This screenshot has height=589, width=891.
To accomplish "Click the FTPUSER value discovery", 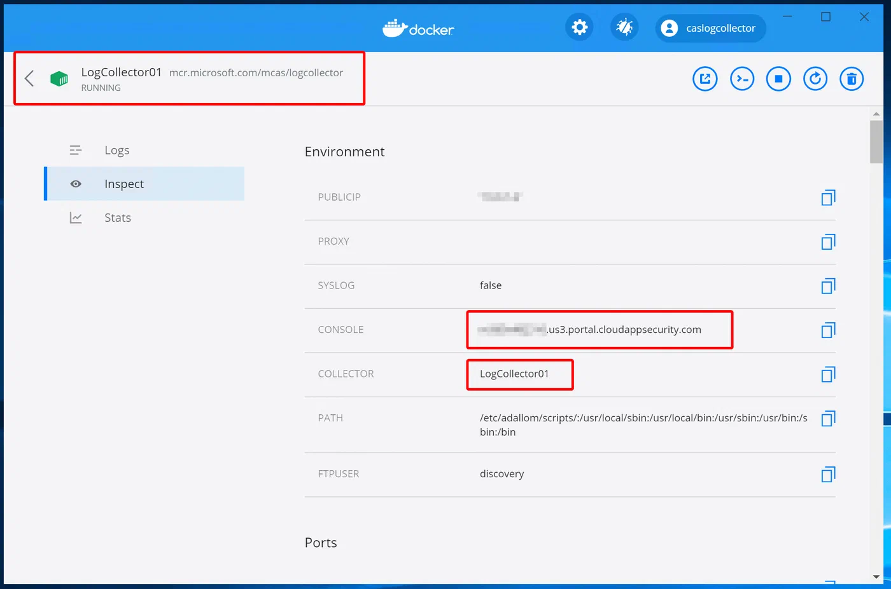I will tap(502, 474).
